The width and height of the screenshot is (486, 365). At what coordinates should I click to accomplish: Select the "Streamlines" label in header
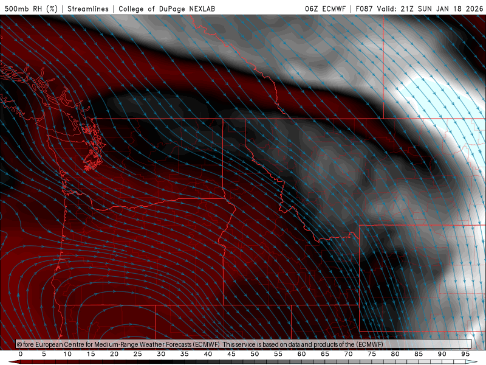point(88,9)
